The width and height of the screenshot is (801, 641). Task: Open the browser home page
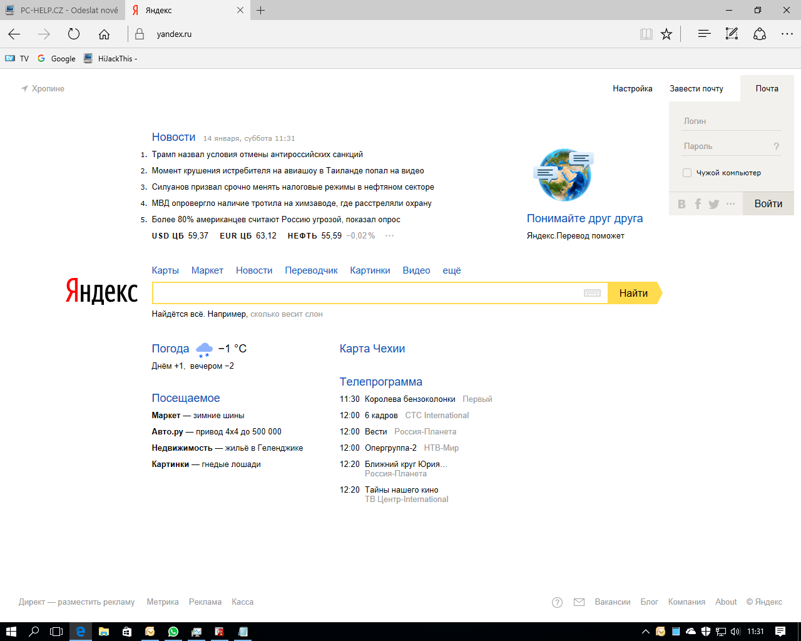tap(104, 34)
